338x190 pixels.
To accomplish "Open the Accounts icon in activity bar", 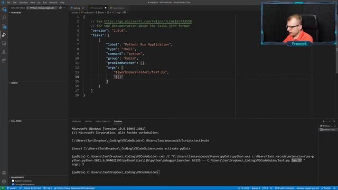I will [4, 173].
